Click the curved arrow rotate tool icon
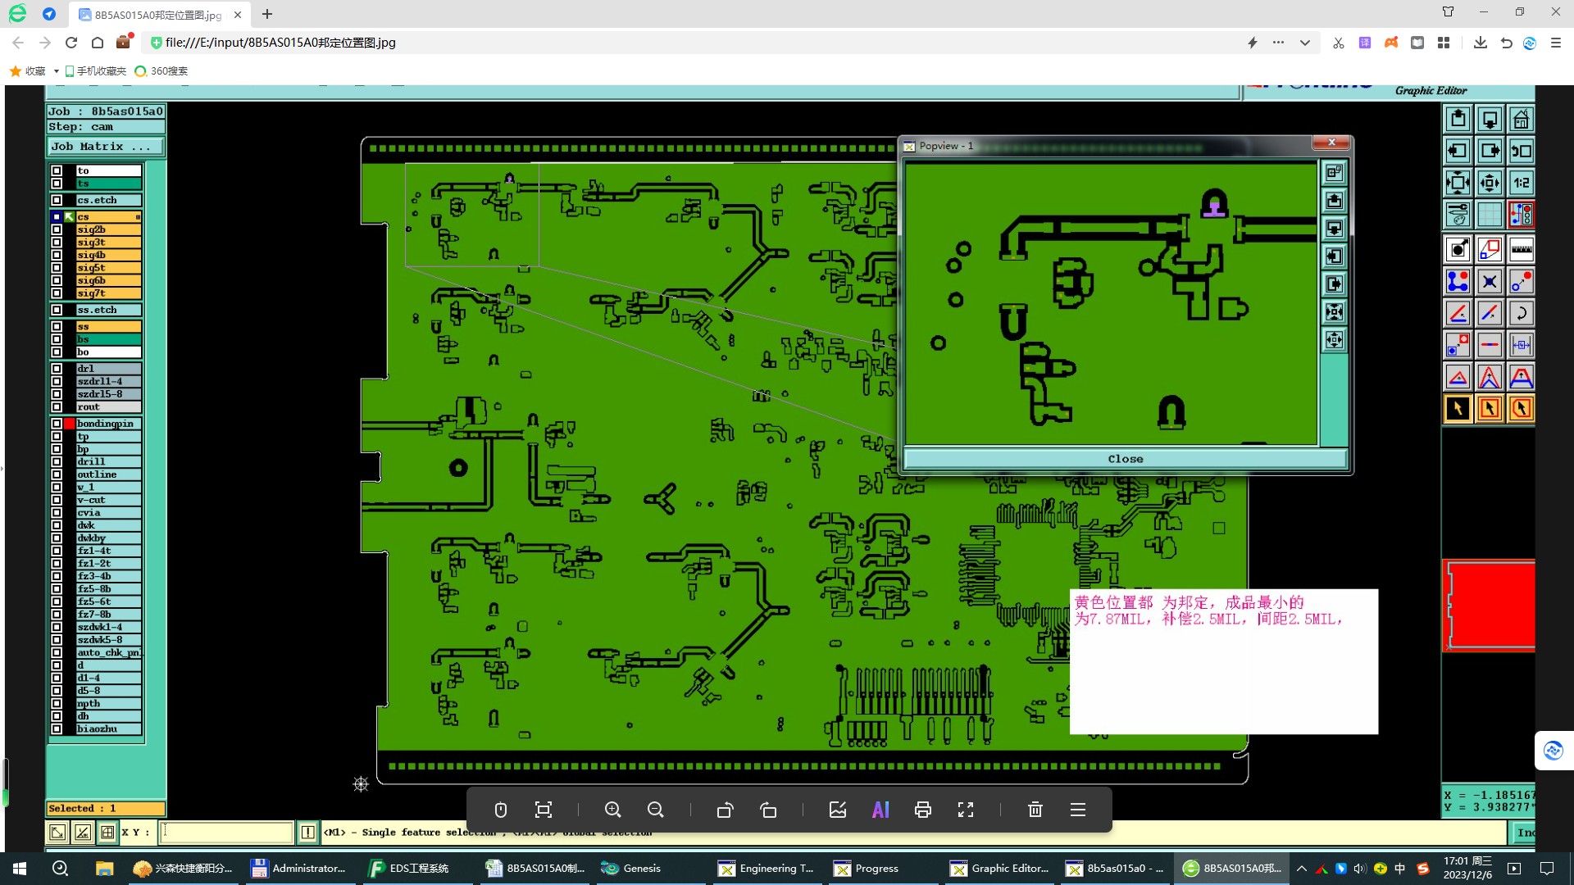The image size is (1574, 885). point(1522,313)
